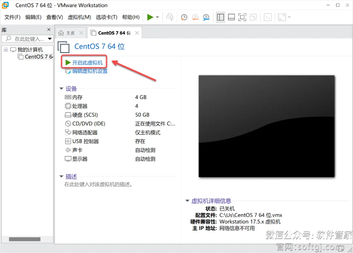The width and height of the screenshot is (353, 253).
Task: Click the 内存 memory device icon
Action: [x=68, y=97]
